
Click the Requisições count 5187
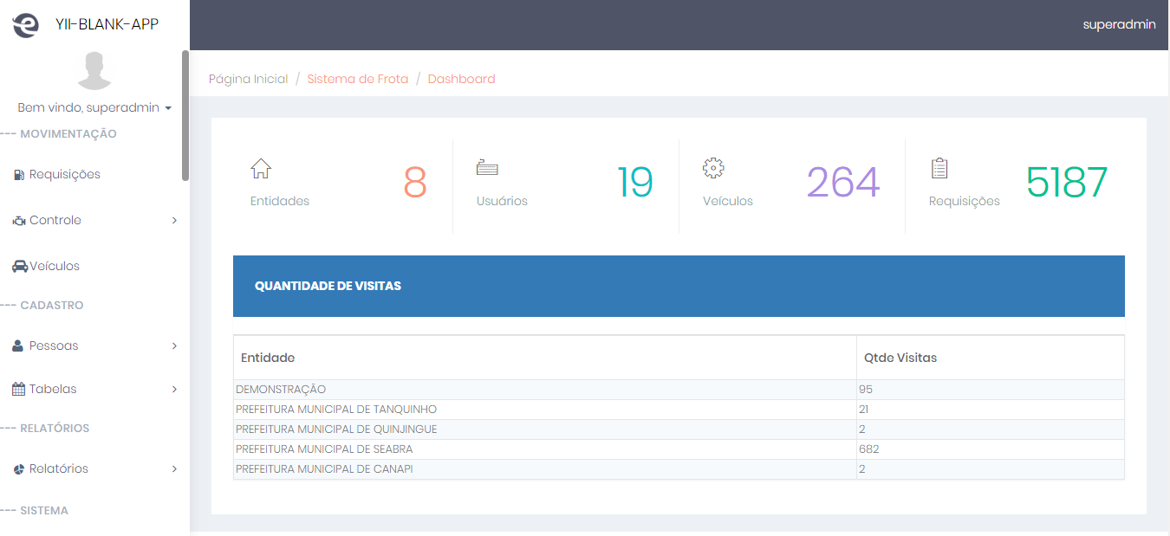tap(1067, 182)
